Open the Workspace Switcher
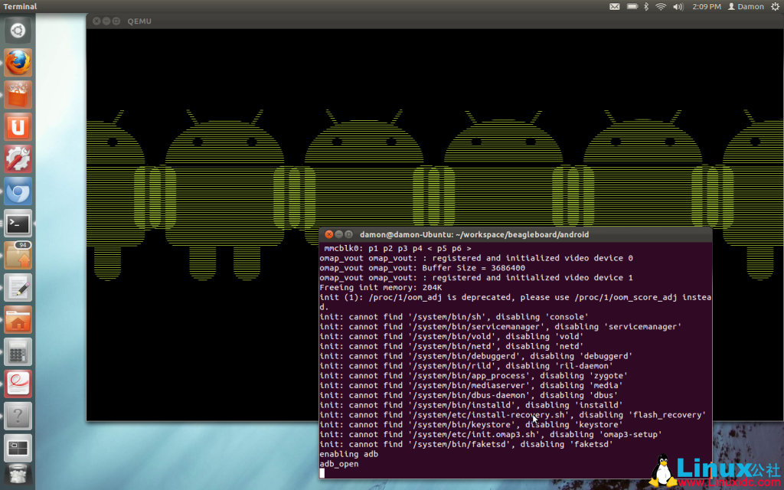This screenshot has height=490, width=784. [x=17, y=446]
